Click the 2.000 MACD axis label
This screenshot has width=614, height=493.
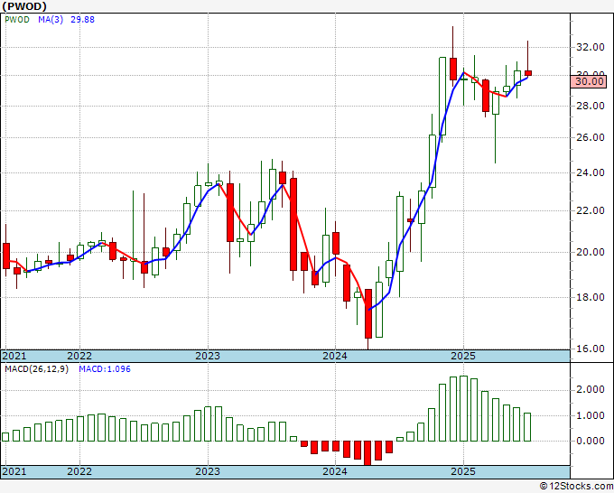coord(591,390)
